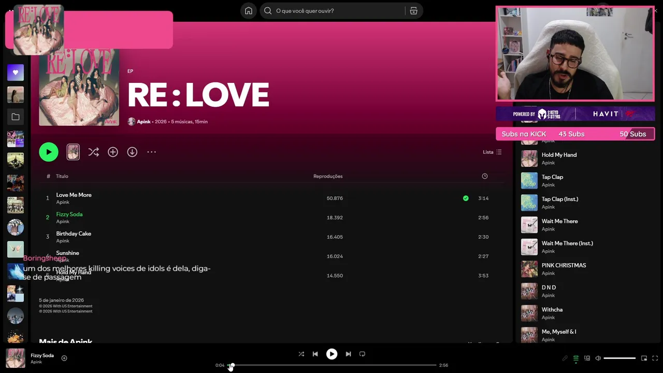Open Apink link under Fizzy Soda in player bar
This screenshot has width=663, height=373.
click(x=36, y=362)
